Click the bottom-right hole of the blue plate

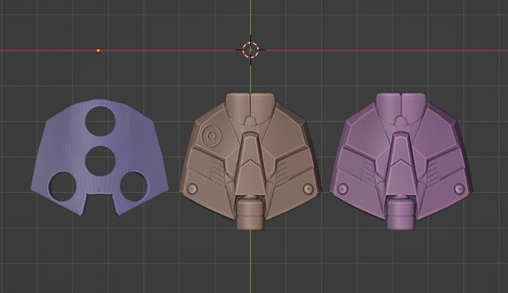134,186
